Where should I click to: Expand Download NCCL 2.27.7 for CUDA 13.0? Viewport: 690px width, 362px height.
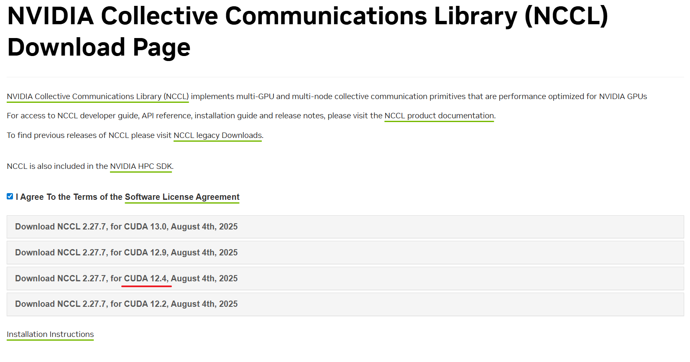(345, 227)
